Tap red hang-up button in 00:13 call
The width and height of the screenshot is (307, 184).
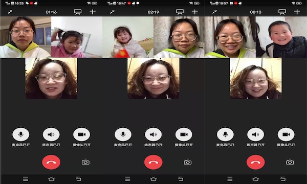(255, 162)
